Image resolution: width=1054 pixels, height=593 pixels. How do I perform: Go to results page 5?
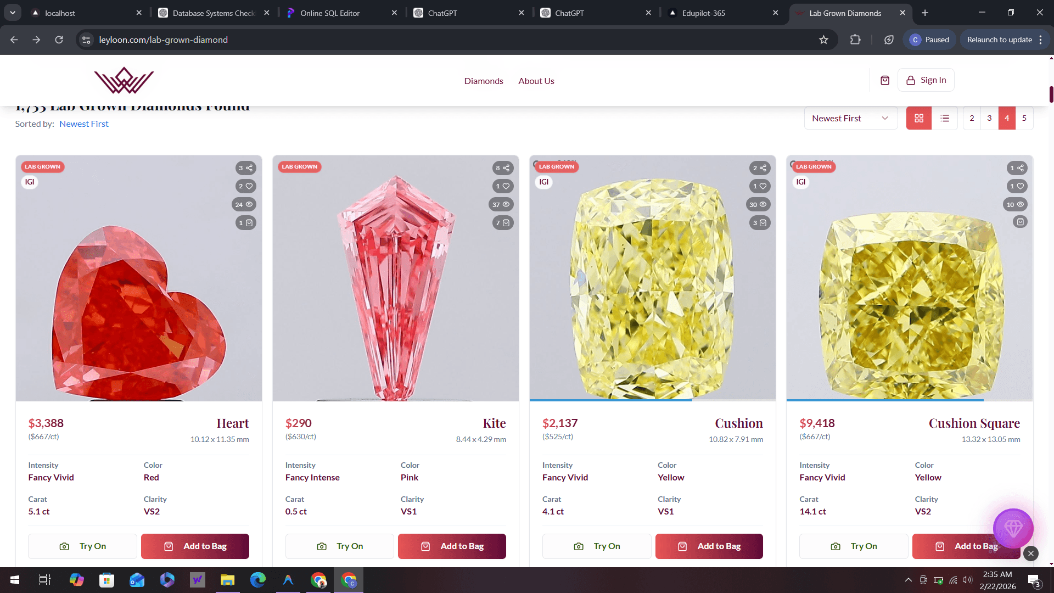(1024, 118)
